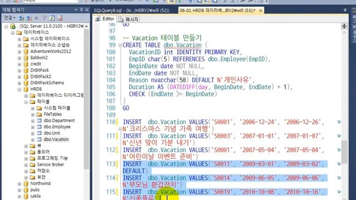Click the Disconnect server icon in Object Explorer toolbar

coord(29,18)
